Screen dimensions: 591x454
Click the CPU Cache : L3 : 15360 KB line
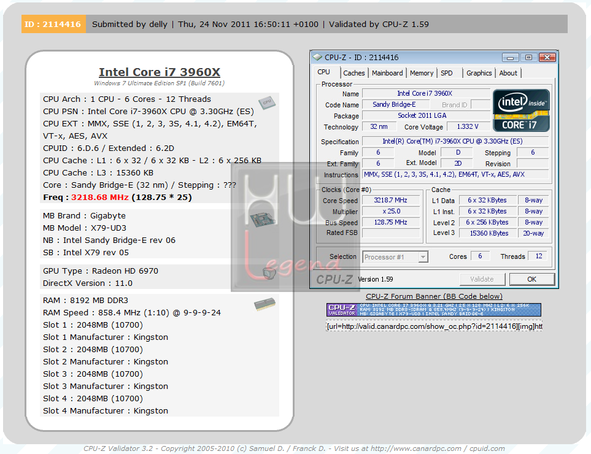(x=98, y=173)
